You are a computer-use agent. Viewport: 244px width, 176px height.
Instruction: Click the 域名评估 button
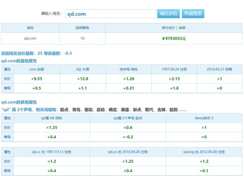[168, 14]
